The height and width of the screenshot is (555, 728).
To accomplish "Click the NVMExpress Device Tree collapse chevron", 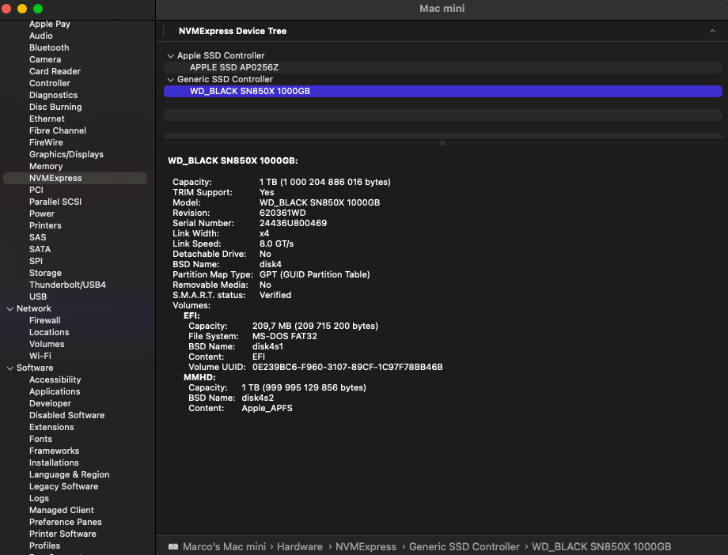I will [712, 31].
